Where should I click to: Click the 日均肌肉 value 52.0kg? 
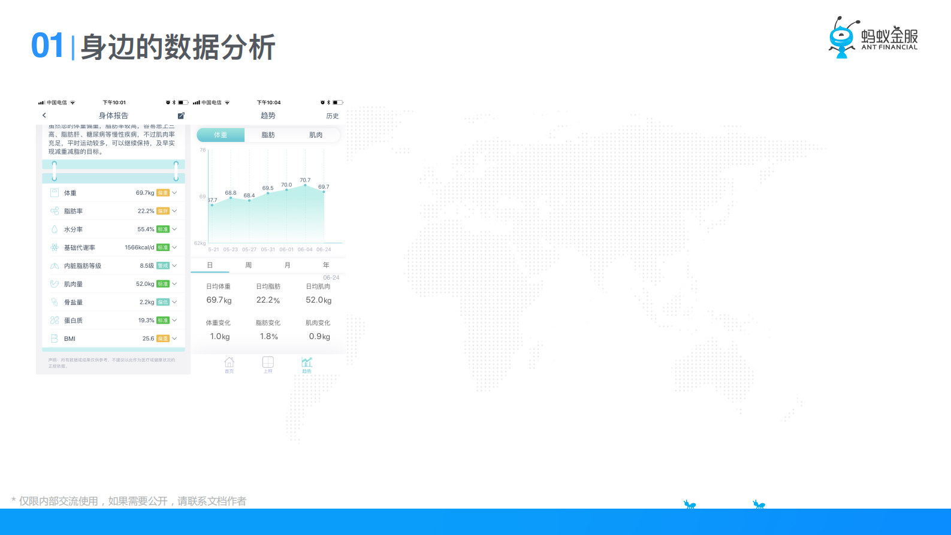click(x=318, y=300)
